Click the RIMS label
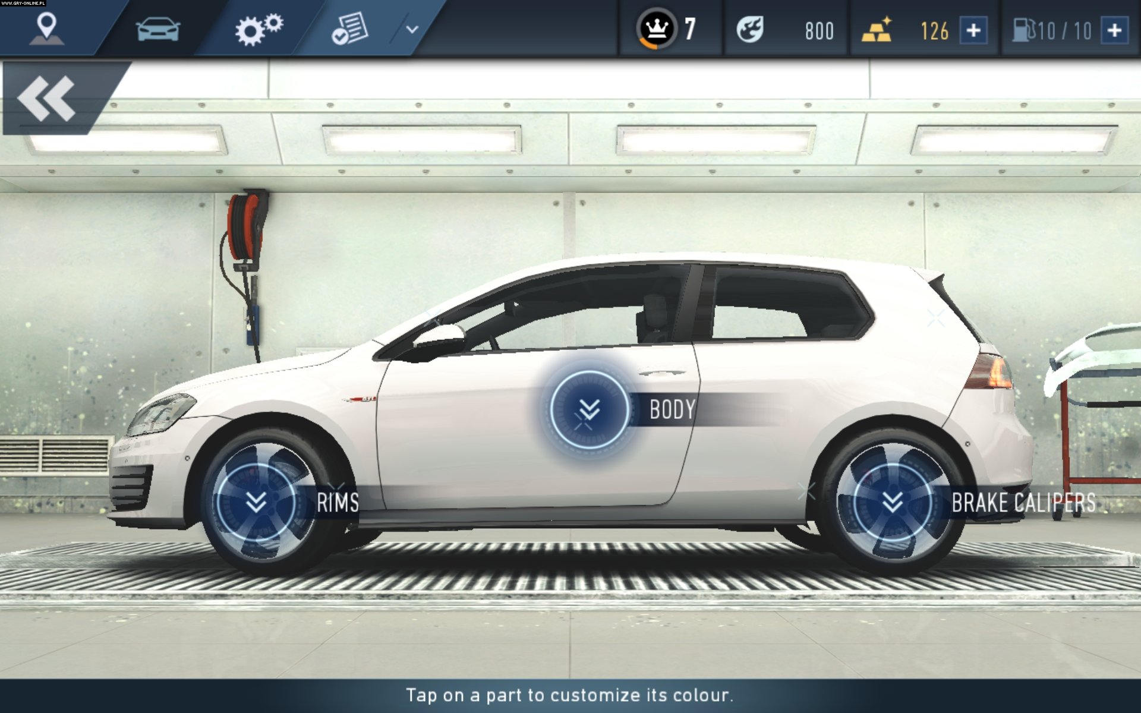The height and width of the screenshot is (713, 1141). [x=338, y=503]
